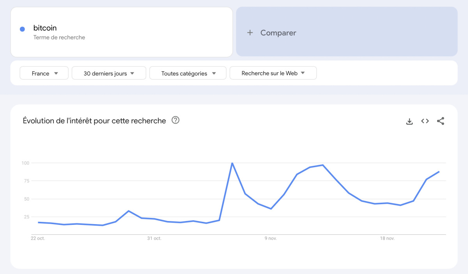Click the 75 value on the y-axis
The image size is (468, 274).
click(x=26, y=181)
